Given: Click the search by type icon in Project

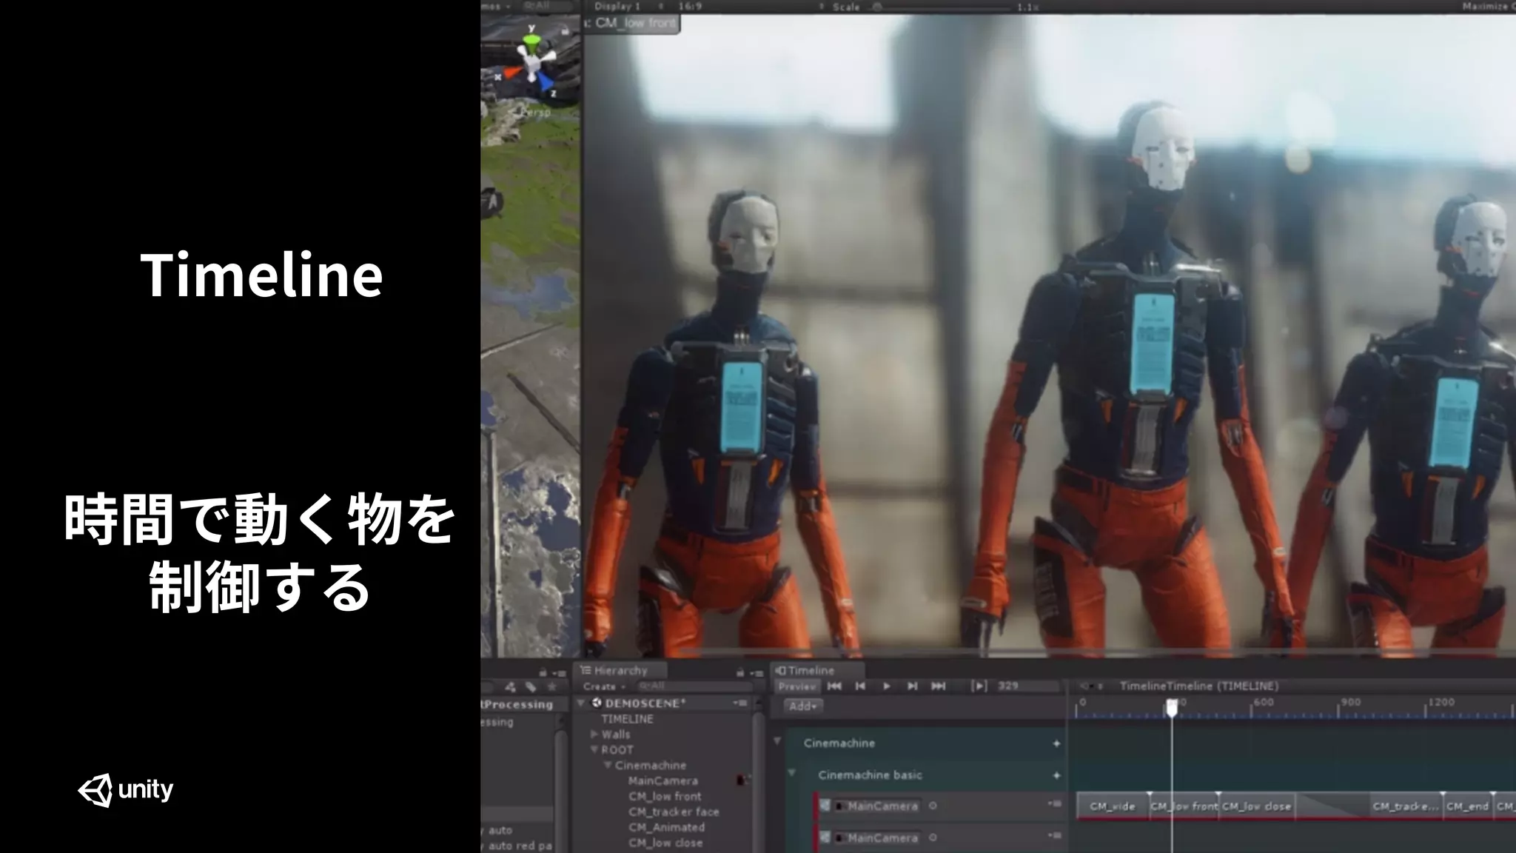Looking at the screenshot, I should pyautogui.click(x=510, y=687).
